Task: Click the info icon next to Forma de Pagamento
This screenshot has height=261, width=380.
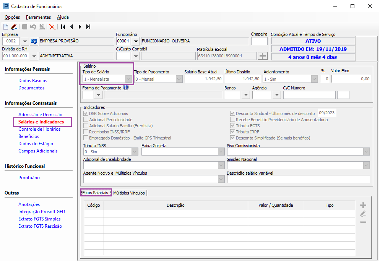Action: pyautogui.click(x=126, y=88)
